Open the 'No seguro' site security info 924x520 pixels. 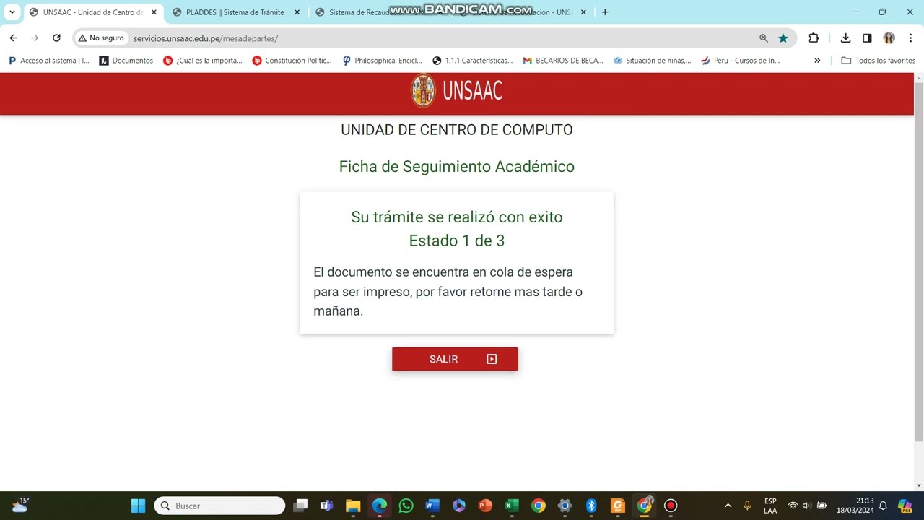point(101,38)
